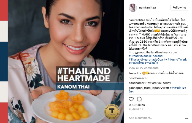Image resolution: width=192 pixels, height=123 pixels.
Task: Open #ProudlyMadeinThailand hashtag
Action: pyautogui.click(x=146, y=56)
